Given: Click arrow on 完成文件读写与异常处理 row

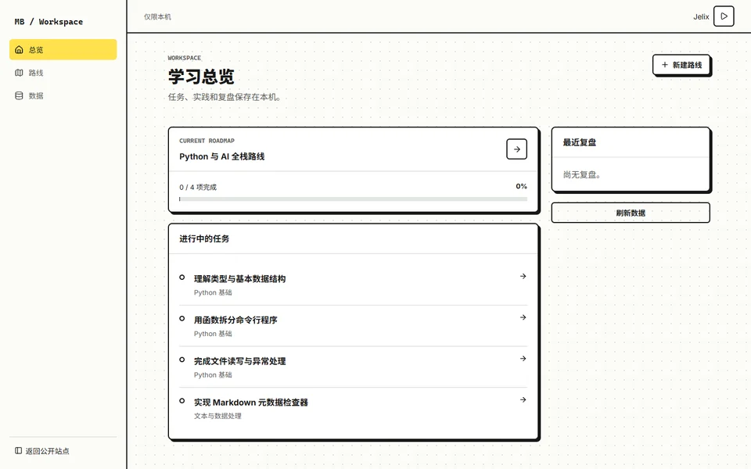Looking at the screenshot, I should pyautogui.click(x=523, y=359).
